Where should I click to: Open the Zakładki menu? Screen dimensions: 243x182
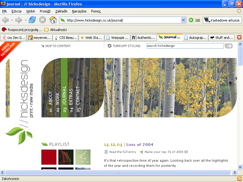pos(61,11)
